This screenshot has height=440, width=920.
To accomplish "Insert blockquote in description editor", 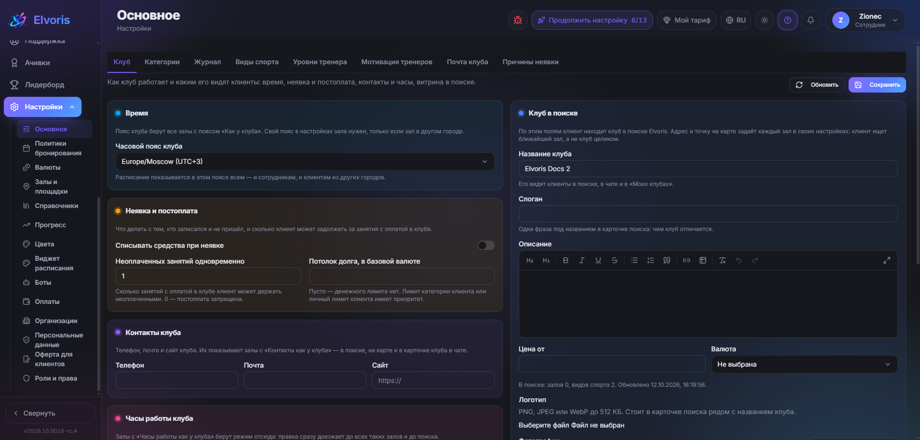I will click(666, 260).
